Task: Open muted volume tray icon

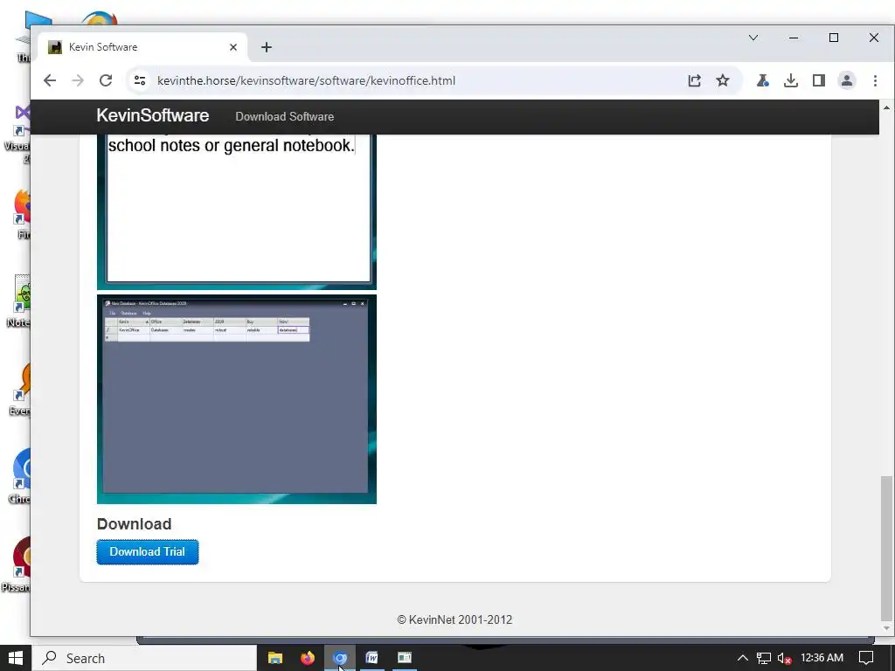Action: pyautogui.click(x=785, y=659)
